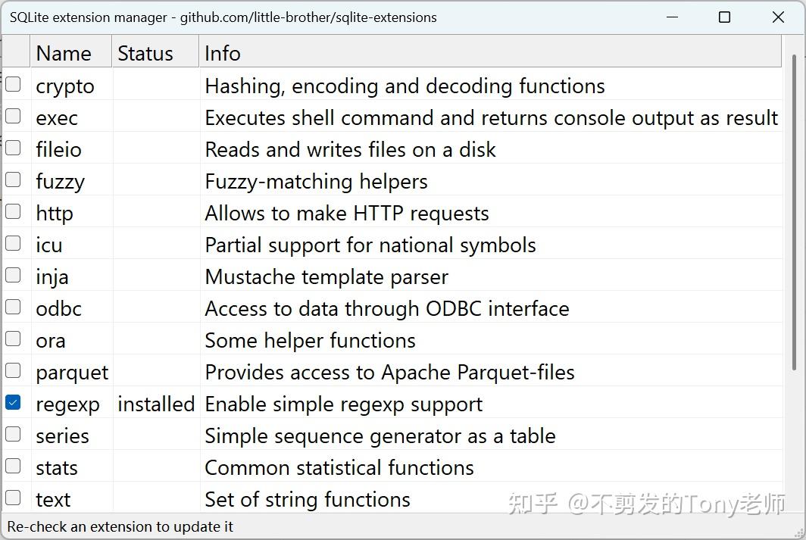Viewport: 806px width, 540px height.
Task: Enable the crypto extension checkbox
Action: click(x=13, y=84)
